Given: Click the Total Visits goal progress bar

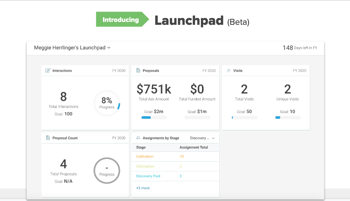Looking at the screenshot, I should (x=244, y=118).
